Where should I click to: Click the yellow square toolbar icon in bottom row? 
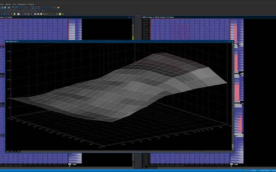(14, 14)
